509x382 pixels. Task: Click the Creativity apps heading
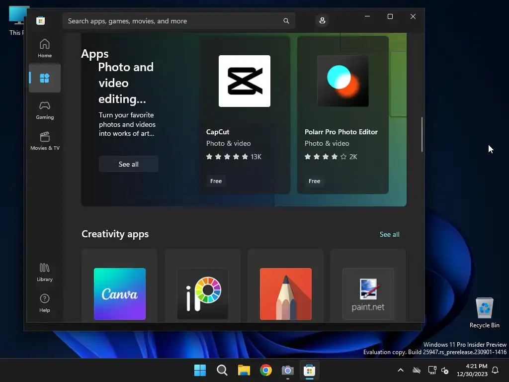(x=115, y=234)
